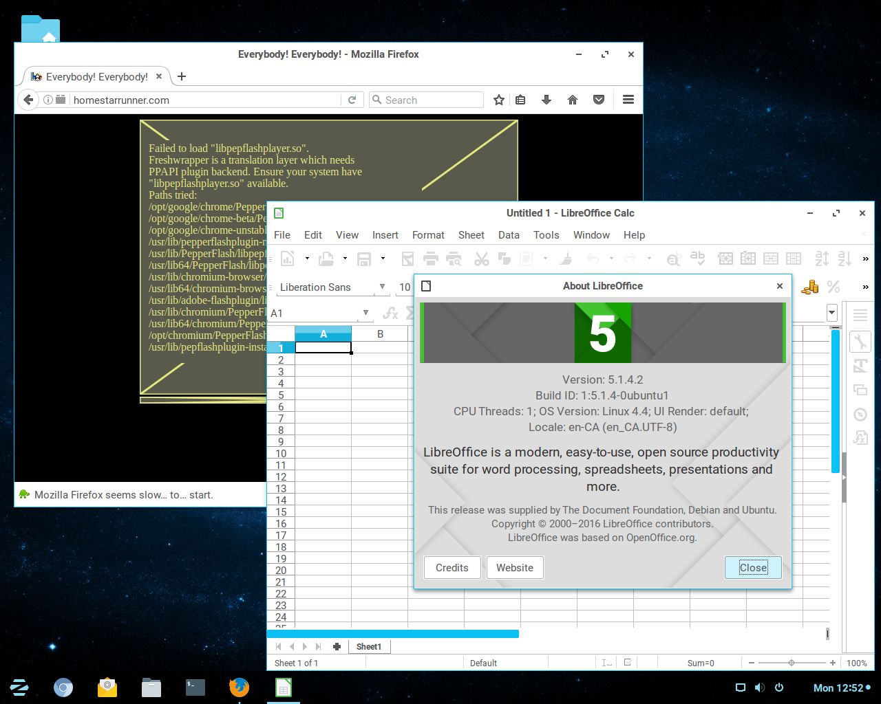Image resolution: width=881 pixels, height=704 pixels.
Task: Open the New document dropdown arrow
Action: 307,258
